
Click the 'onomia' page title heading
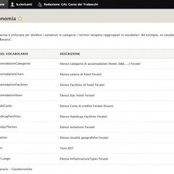(x=8, y=19)
